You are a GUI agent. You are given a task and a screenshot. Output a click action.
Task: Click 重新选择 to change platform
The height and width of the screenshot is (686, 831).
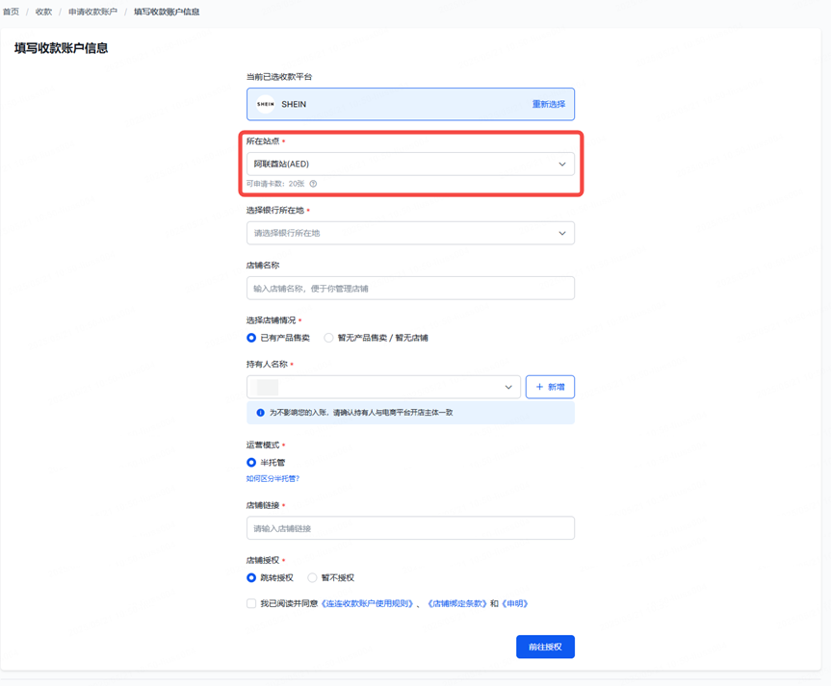(549, 104)
